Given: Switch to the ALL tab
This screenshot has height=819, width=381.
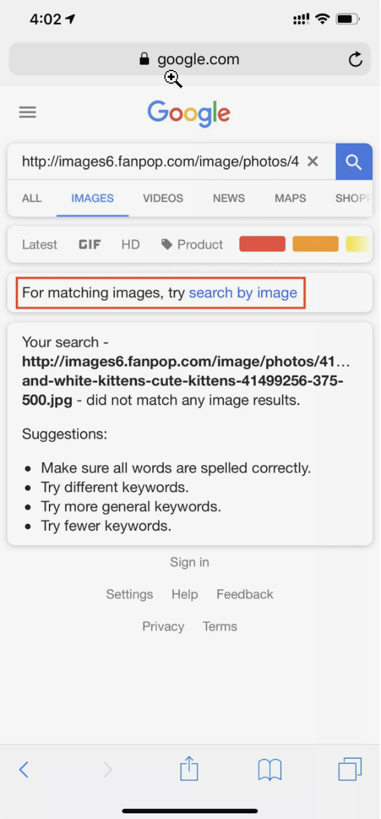Looking at the screenshot, I should pyautogui.click(x=32, y=198).
